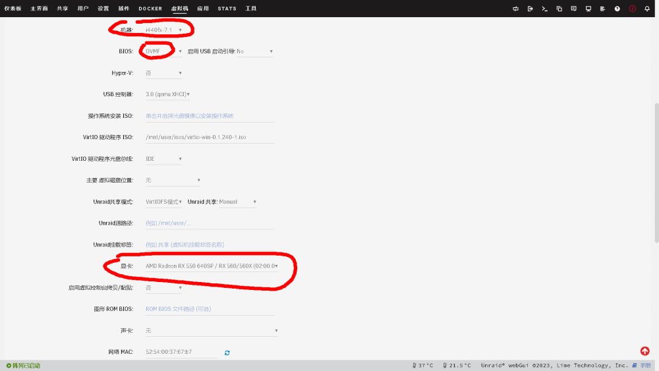Screen dimensions: 659x371
Task: Click the refresh icon beside network MAC
Action: pos(227,353)
